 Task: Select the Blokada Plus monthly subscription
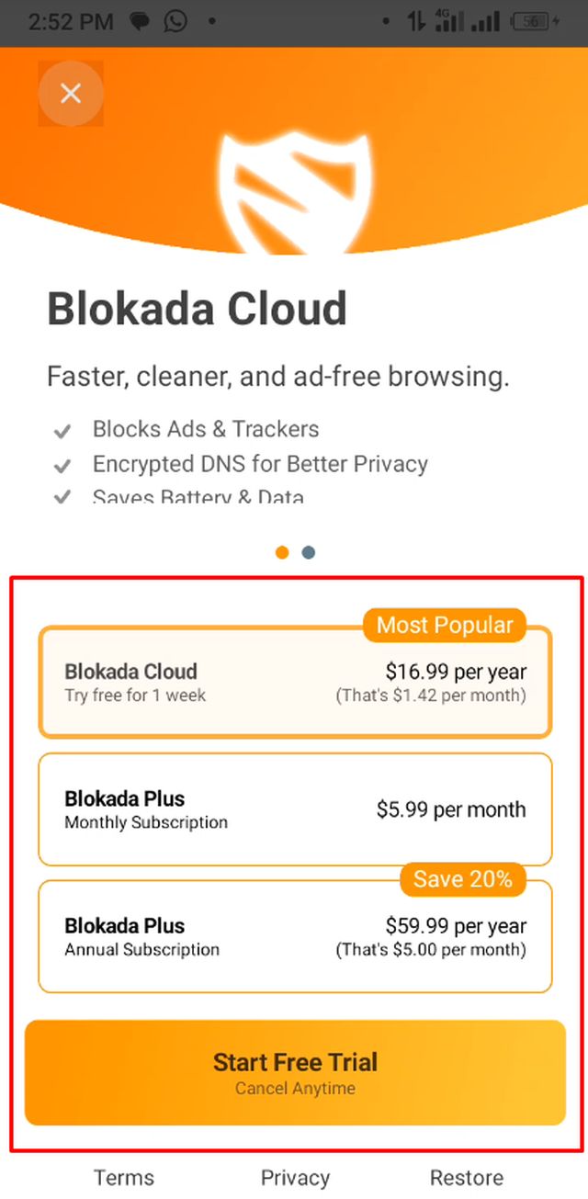294,809
